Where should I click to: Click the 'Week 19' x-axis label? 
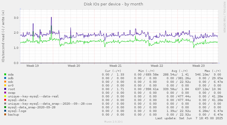[33, 66]
